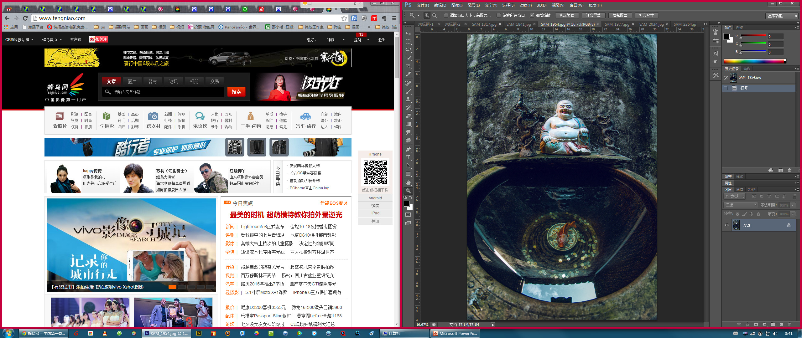
Task: Open the Character panel icon
Action: tap(716, 54)
